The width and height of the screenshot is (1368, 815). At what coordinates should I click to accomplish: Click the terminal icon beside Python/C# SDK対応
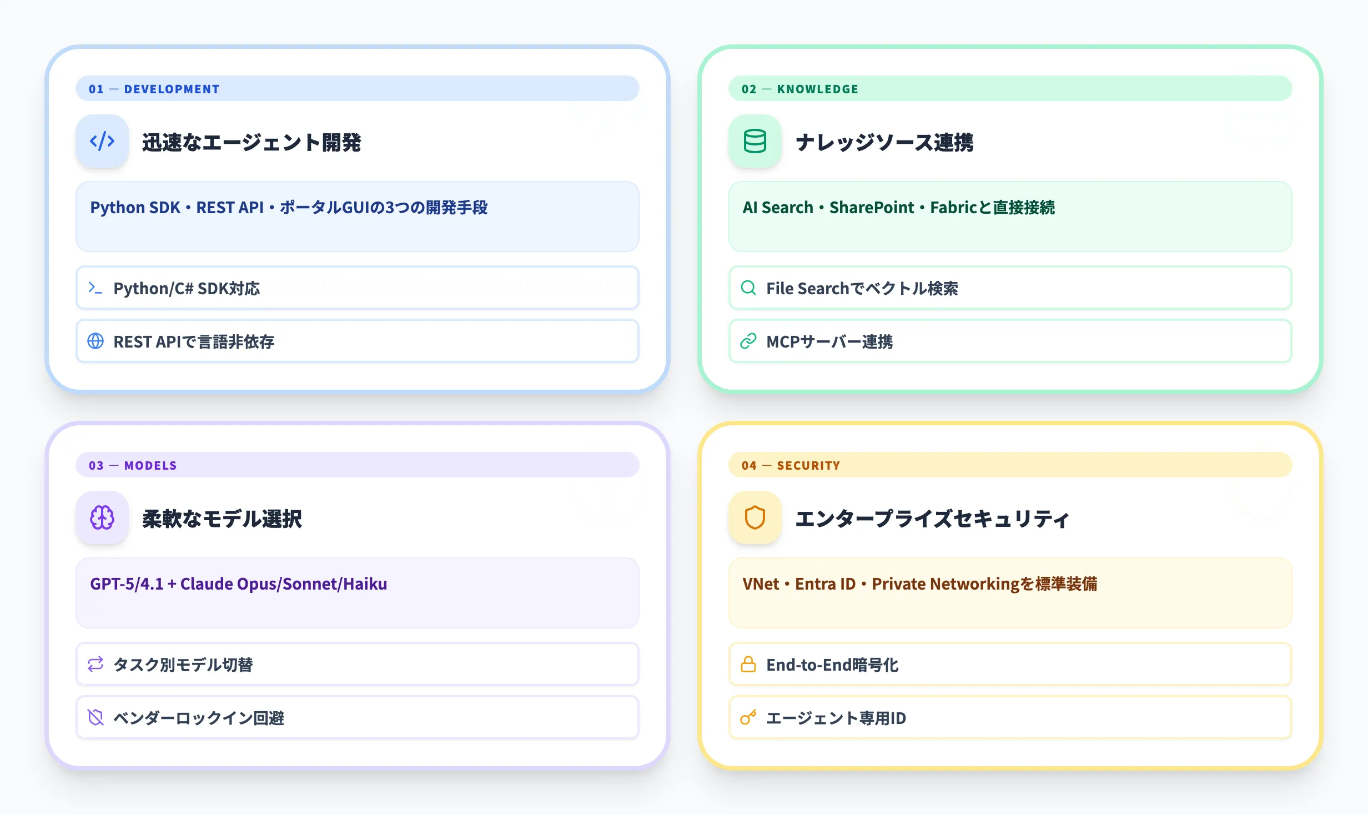pos(95,288)
